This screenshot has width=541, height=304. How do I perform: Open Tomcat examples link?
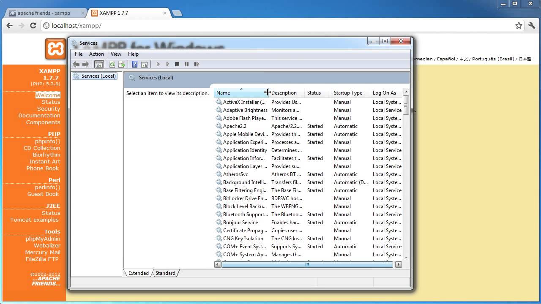point(35,220)
